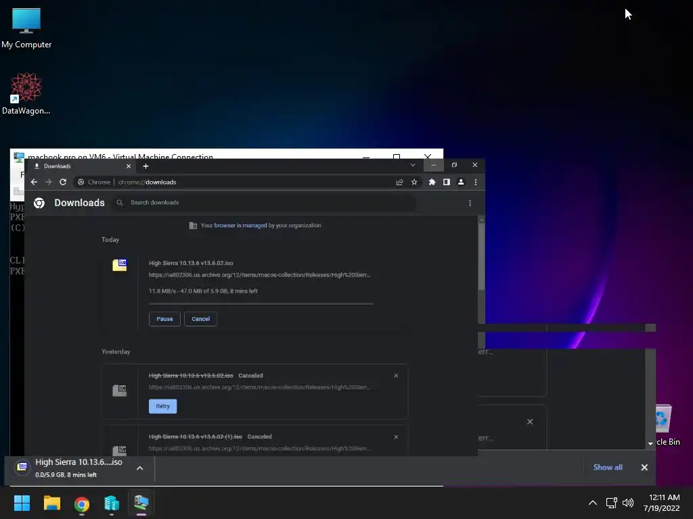Click Show all downloads
The height and width of the screenshot is (519, 693).
click(608, 468)
